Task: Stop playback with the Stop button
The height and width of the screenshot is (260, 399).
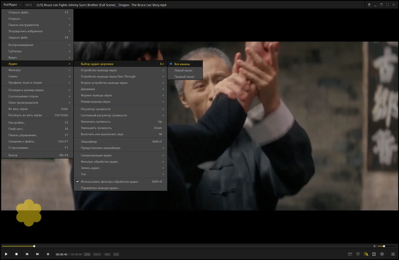Action: [x=16, y=254]
